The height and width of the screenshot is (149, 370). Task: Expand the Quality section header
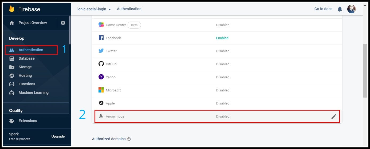pyautogui.click(x=16, y=111)
